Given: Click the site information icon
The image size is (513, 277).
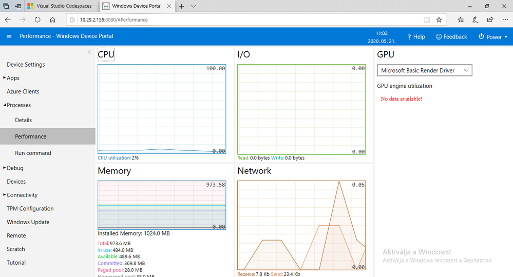Looking at the screenshot, I should click(x=72, y=20).
